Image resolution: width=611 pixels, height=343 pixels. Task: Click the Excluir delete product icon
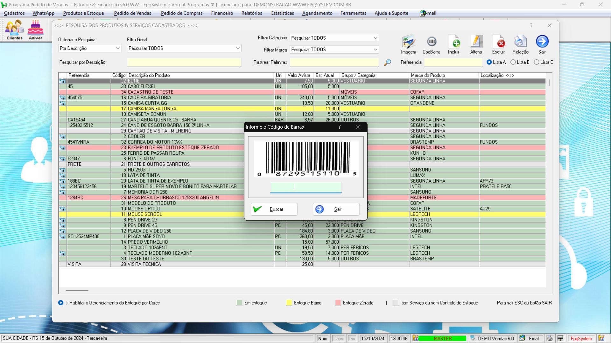pyautogui.click(x=499, y=44)
